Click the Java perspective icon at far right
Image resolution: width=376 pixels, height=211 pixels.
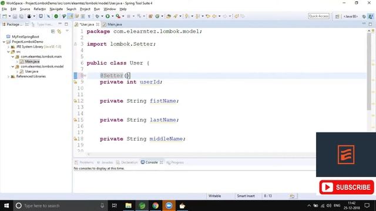371,16
